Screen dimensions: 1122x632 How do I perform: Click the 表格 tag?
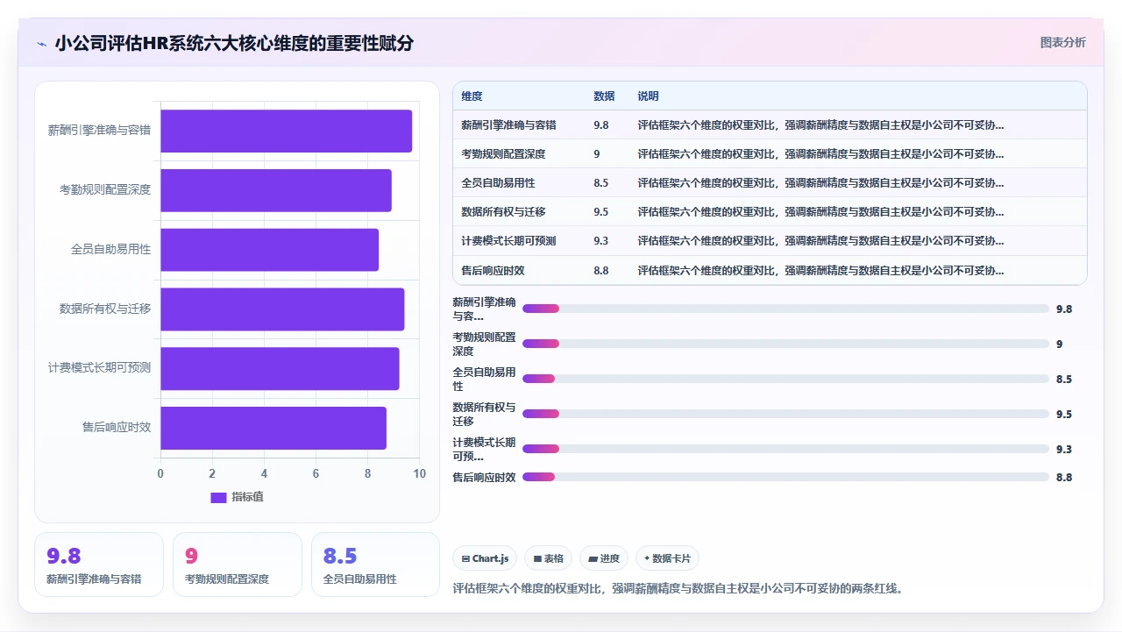click(548, 558)
